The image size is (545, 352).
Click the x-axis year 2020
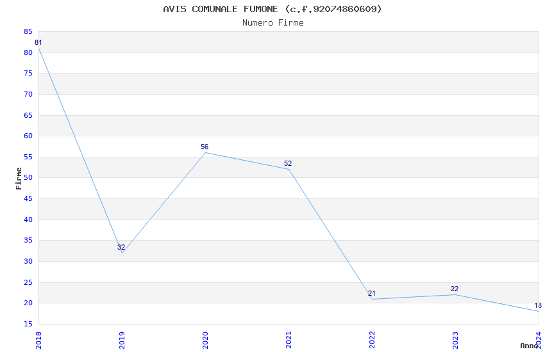[x=205, y=340]
